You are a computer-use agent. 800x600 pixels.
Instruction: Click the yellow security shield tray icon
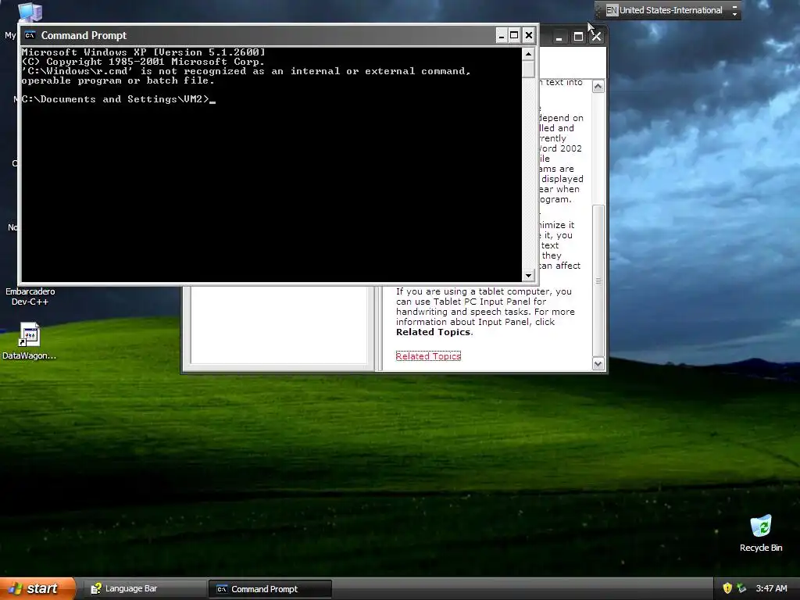[727, 588]
